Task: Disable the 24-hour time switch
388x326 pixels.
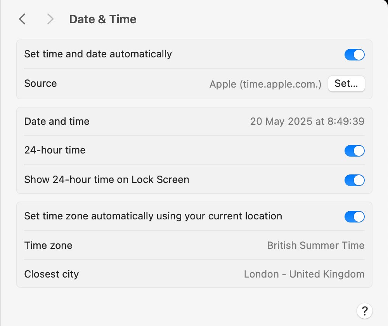Action: [354, 151]
